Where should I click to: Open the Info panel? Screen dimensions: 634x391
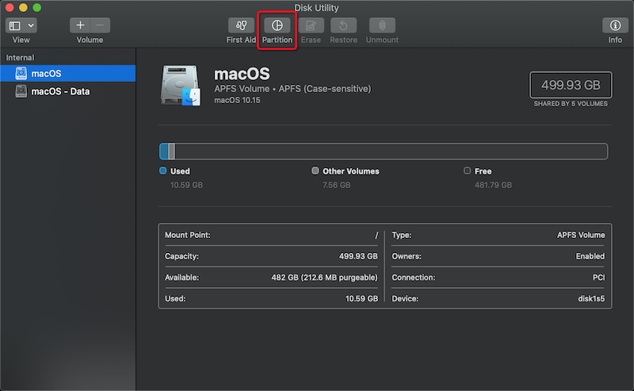tap(615, 25)
